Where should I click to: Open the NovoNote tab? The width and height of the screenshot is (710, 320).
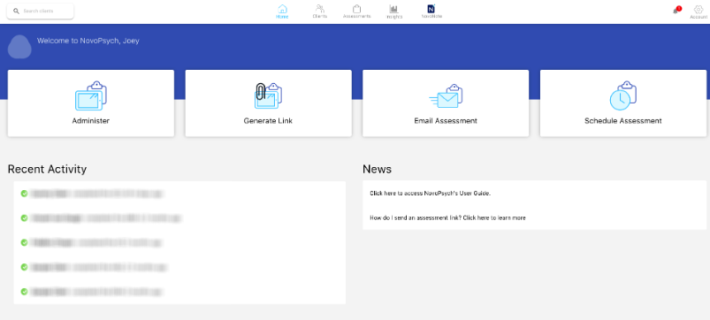coord(431,11)
